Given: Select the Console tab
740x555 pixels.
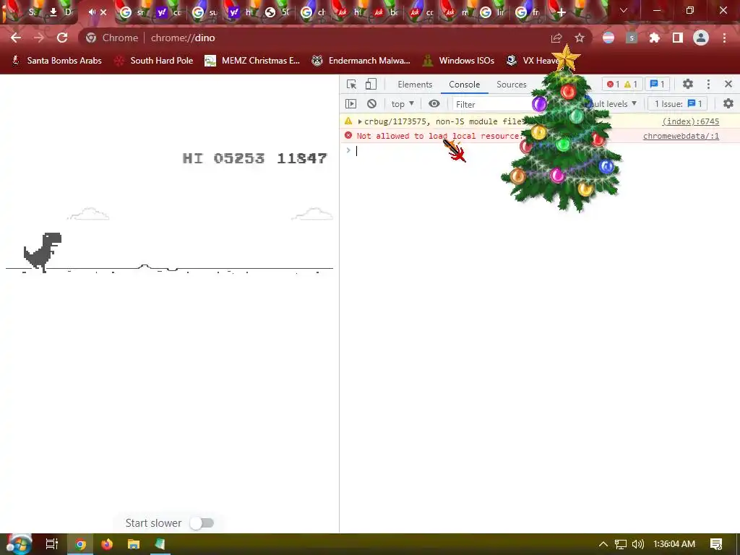Looking at the screenshot, I should [465, 84].
